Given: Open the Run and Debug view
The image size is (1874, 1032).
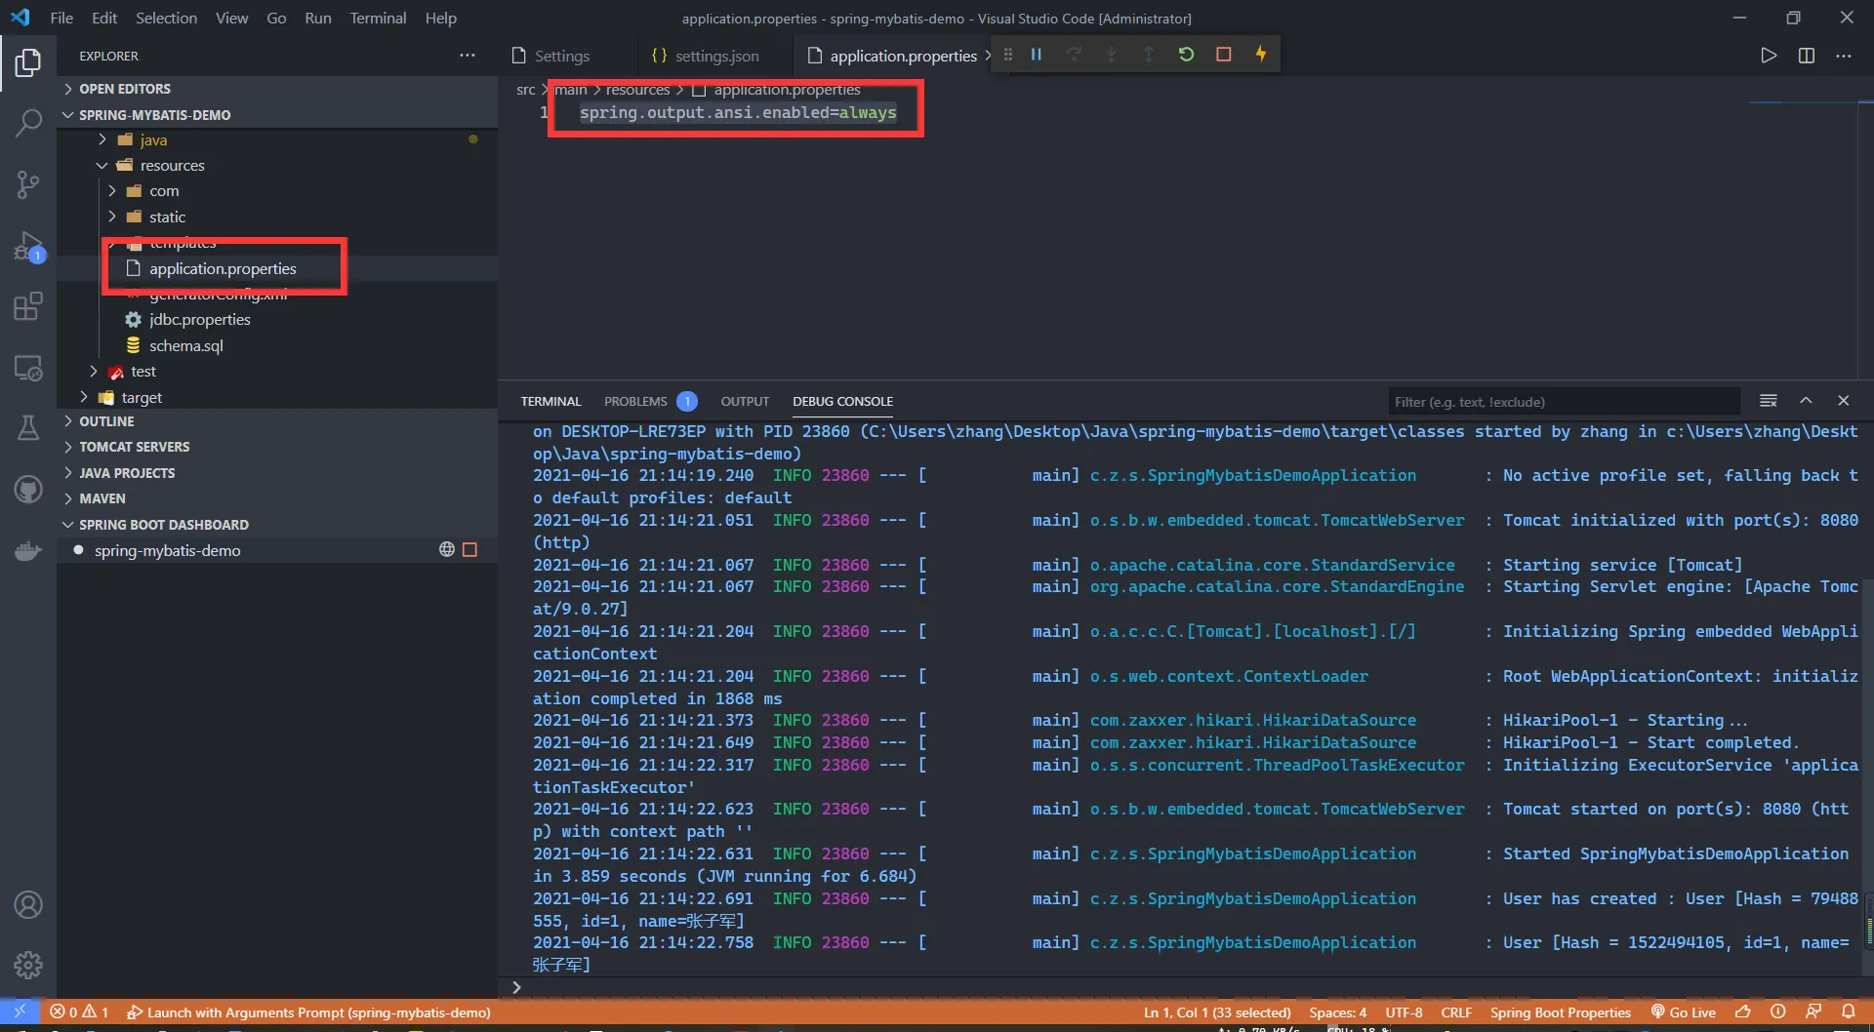Looking at the screenshot, I should coord(28,246).
